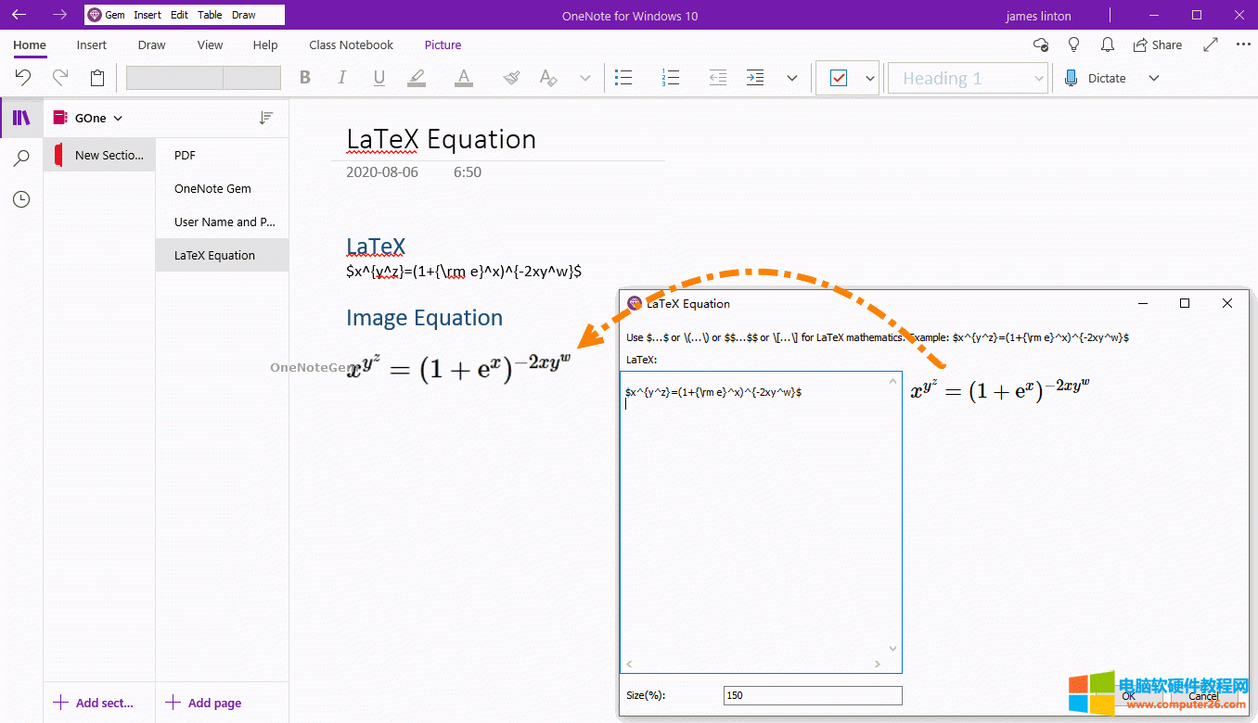This screenshot has height=723, width=1258.
Task: Click the Size(%) input field
Action: pyautogui.click(x=812, y=695)
